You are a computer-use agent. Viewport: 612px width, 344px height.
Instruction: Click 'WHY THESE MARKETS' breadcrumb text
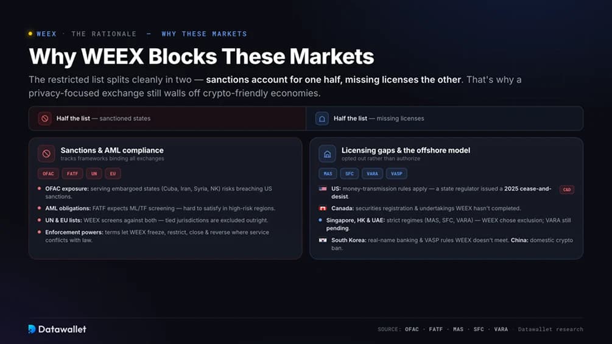[x=204, y=34]
